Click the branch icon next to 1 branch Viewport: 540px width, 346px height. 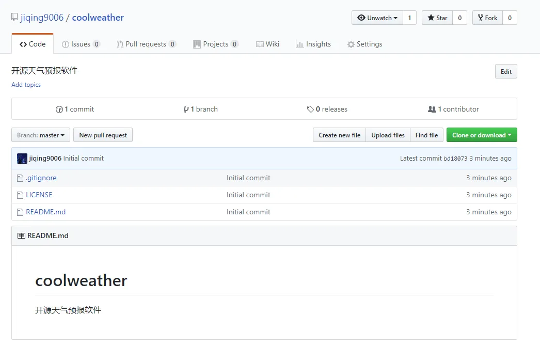pos(186,109)
